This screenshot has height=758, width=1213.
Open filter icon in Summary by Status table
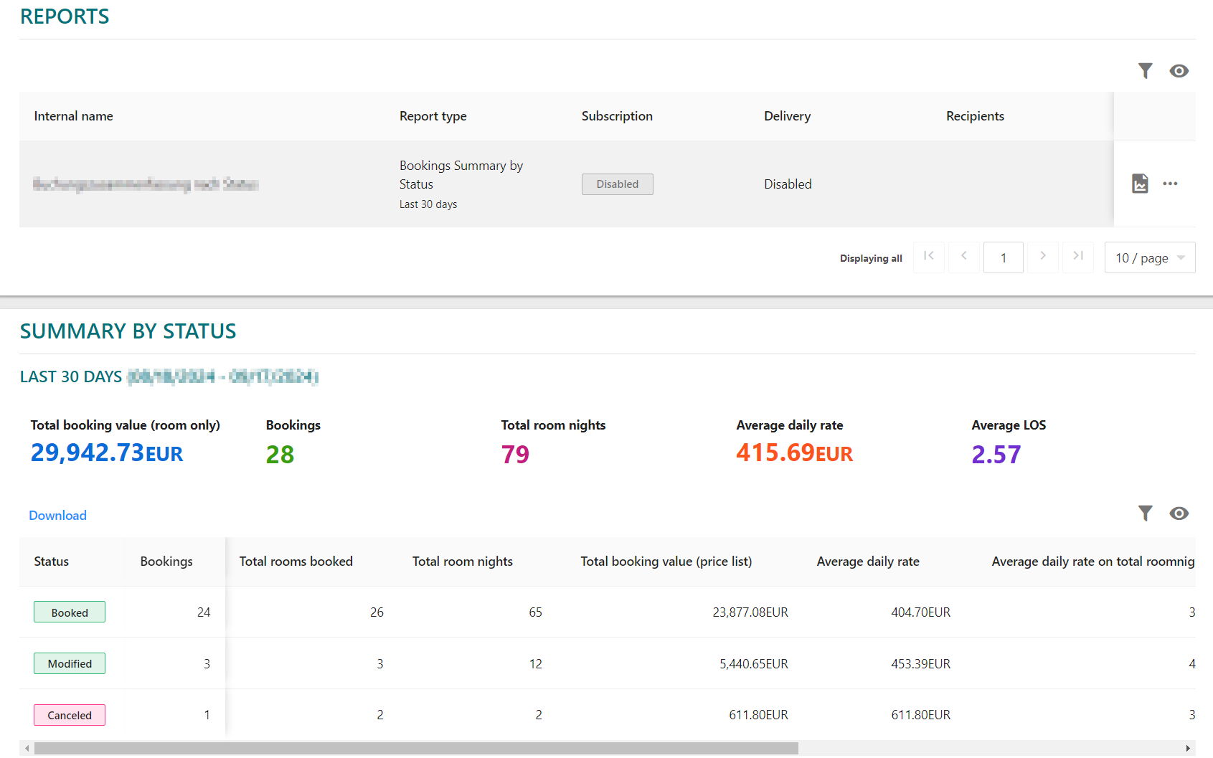pos(1145,513)
